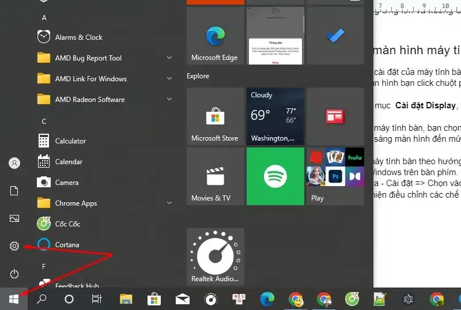This screenshot has width=461, height=310.
Task: Expand AMD Radeon Software chevron
Action: (169, 99)
